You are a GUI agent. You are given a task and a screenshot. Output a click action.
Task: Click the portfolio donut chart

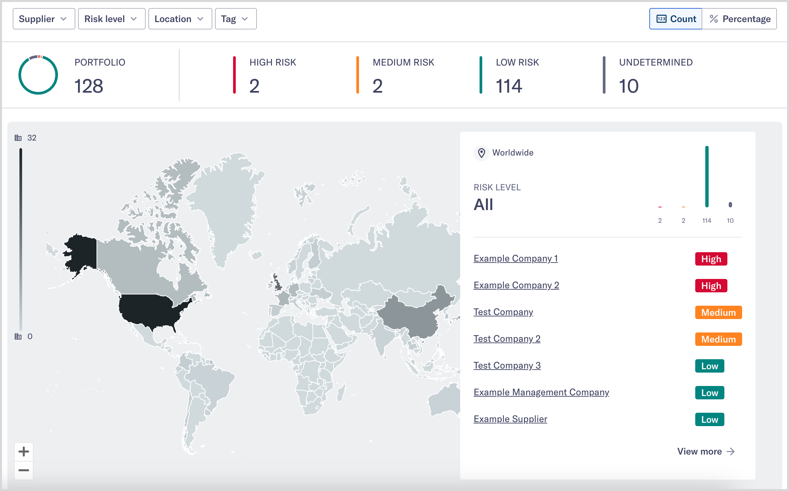[38, 75]
